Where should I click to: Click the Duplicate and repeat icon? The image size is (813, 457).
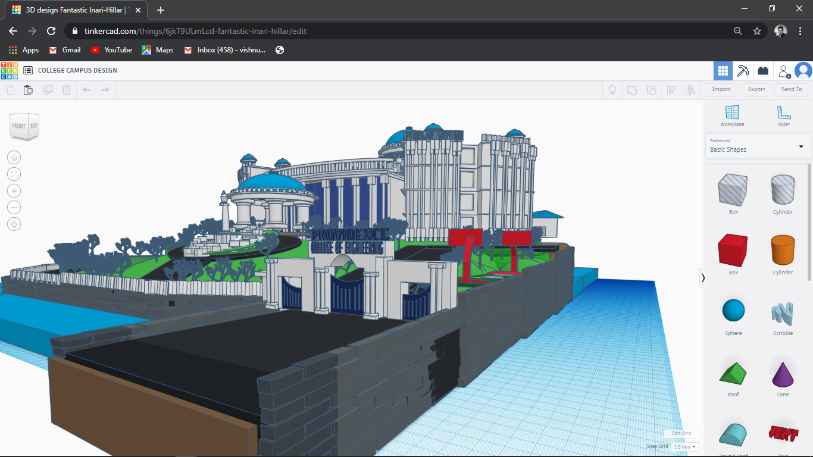pos(48,90)
